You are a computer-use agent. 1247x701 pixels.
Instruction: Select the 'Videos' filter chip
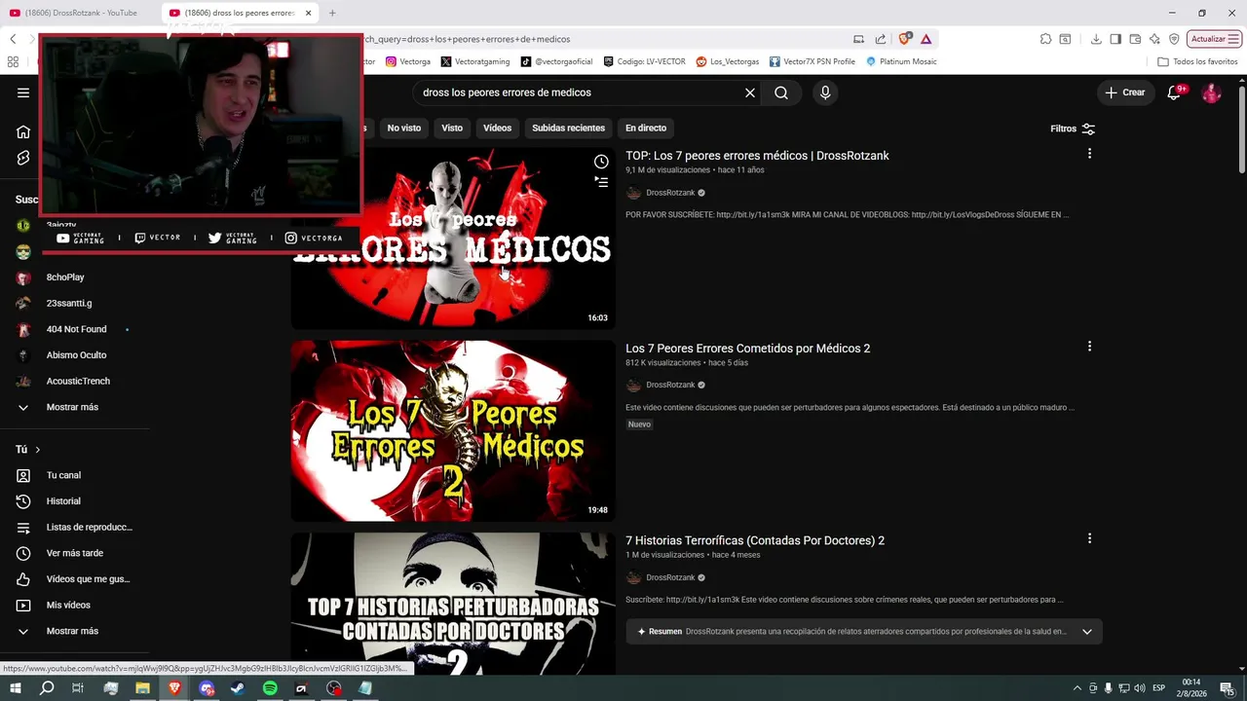[x=497, y=128]
